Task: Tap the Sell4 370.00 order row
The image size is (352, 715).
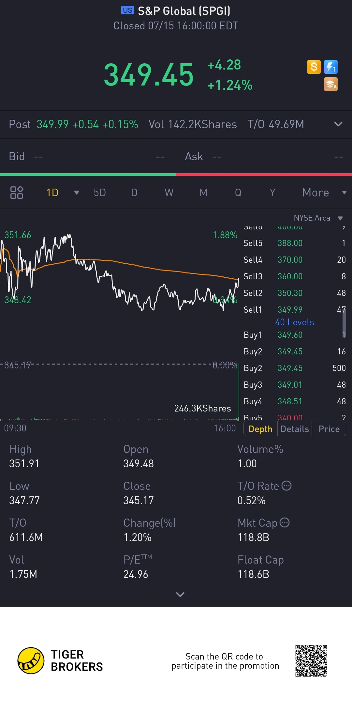Action: [x=295, y=260]
